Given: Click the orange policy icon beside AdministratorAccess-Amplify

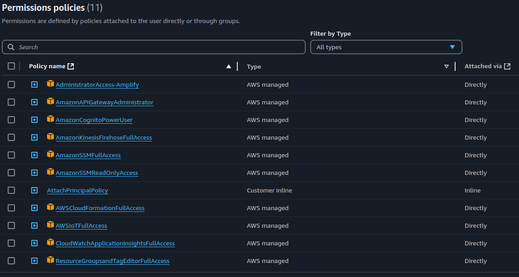Looking at the screenshot, I should 50,84.
